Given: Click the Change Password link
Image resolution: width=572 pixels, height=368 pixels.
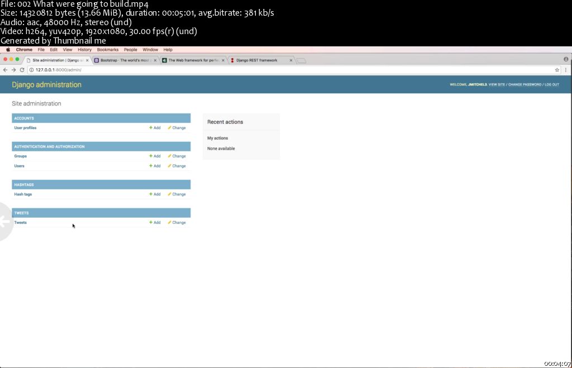Looking at the screenshot, I should (x=525, y=85).
